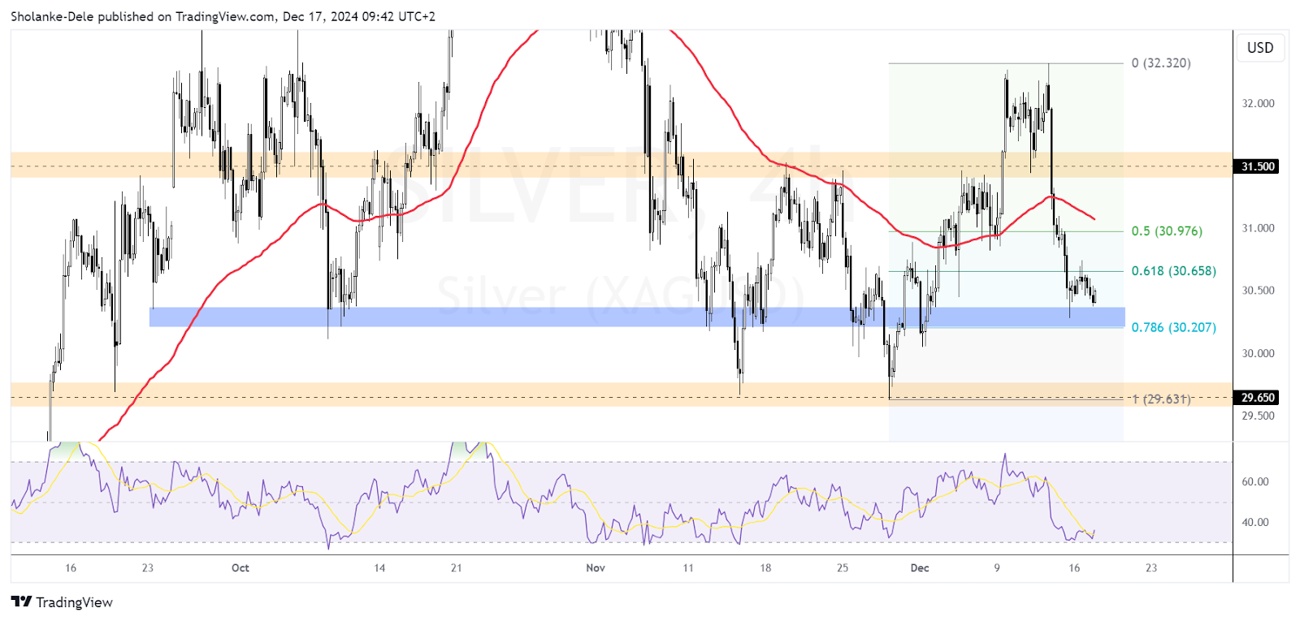The height and width of the screenshot is (621, 1300).
Task: Click the 30.500 price axis value
Action: 1258,291
